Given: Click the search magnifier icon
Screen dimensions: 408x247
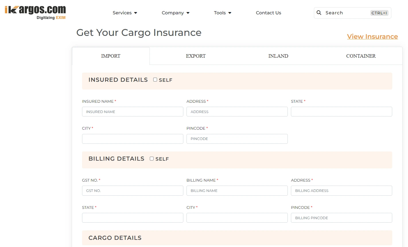Looking at the screenshot, I should (319, 13).
